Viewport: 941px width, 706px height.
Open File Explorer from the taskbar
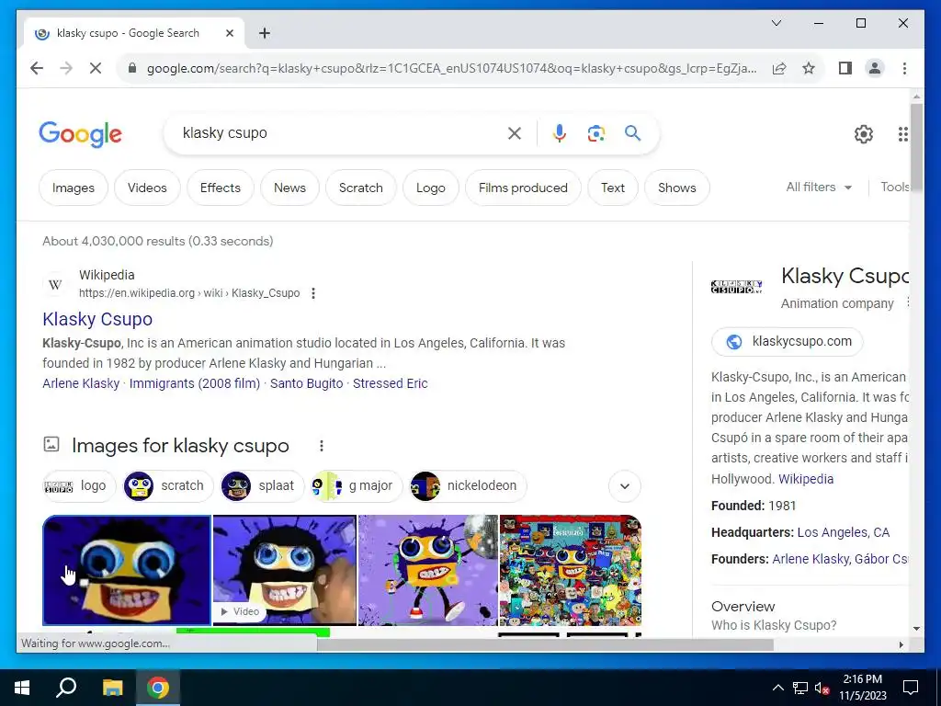112,688
